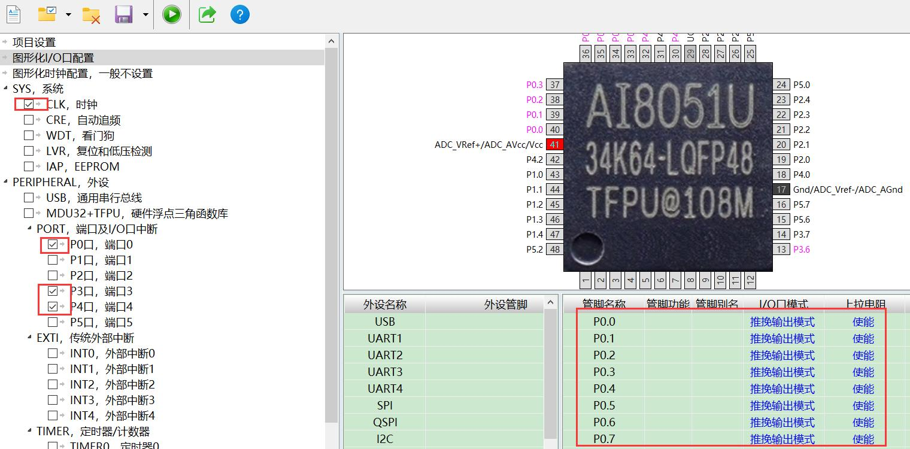Screen dimensions: 910x449
Task: Enable the MDU32+TFPU checkbox
Action: pos(29,213)
